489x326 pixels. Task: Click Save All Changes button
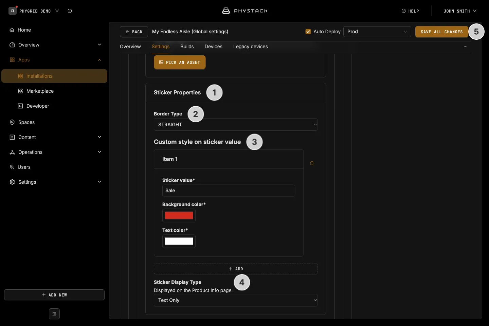click(x=441, y=32)
